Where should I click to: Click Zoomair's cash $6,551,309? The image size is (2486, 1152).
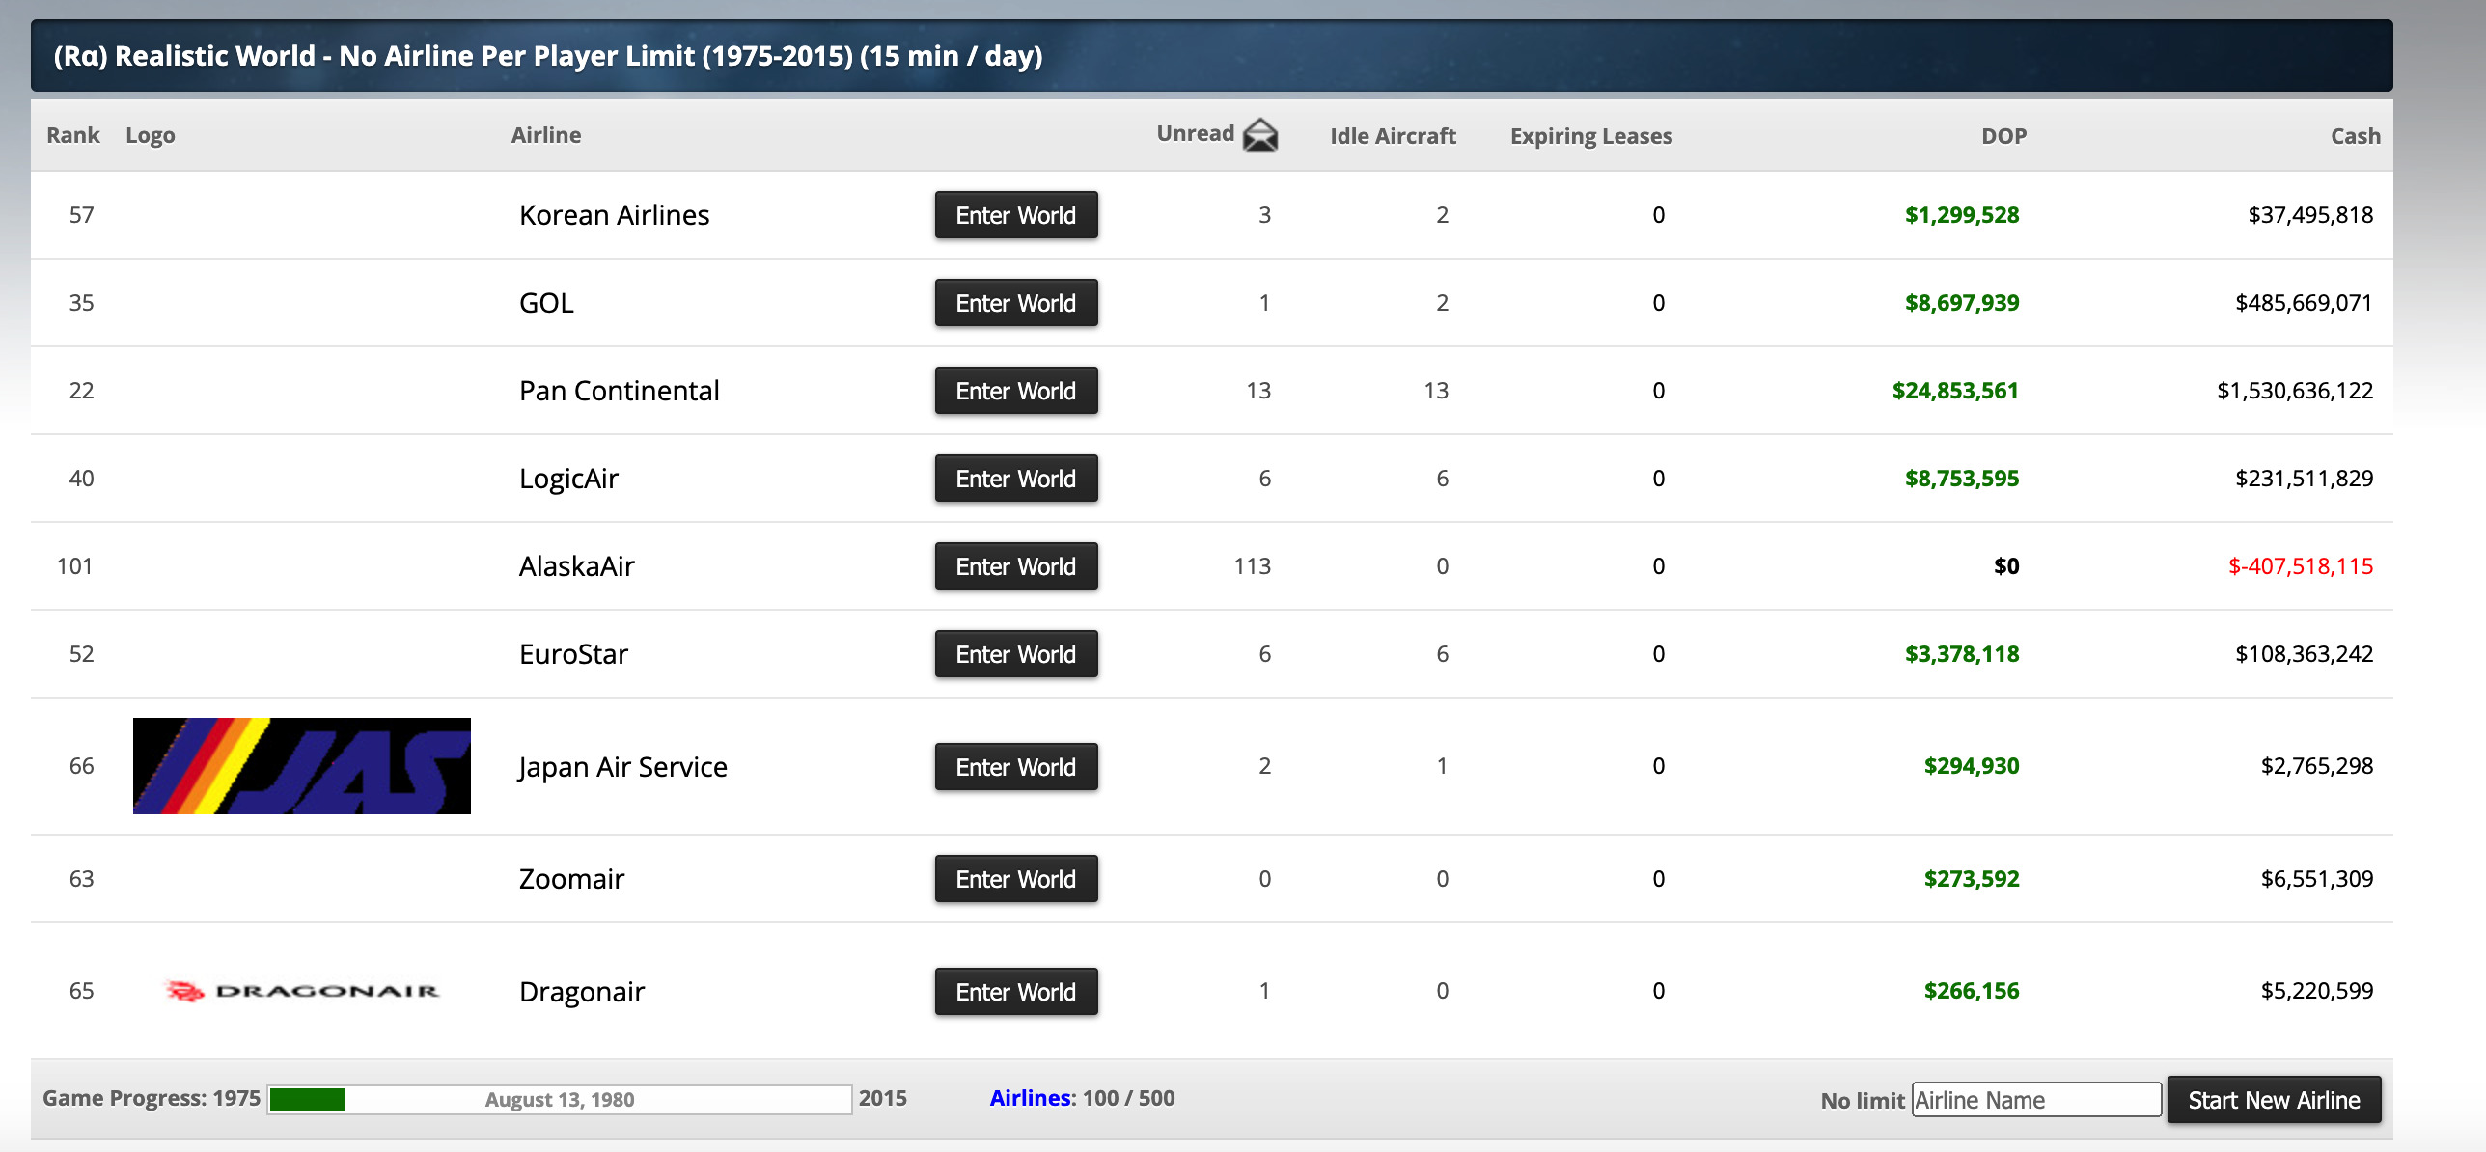(x=2317, y=879)
